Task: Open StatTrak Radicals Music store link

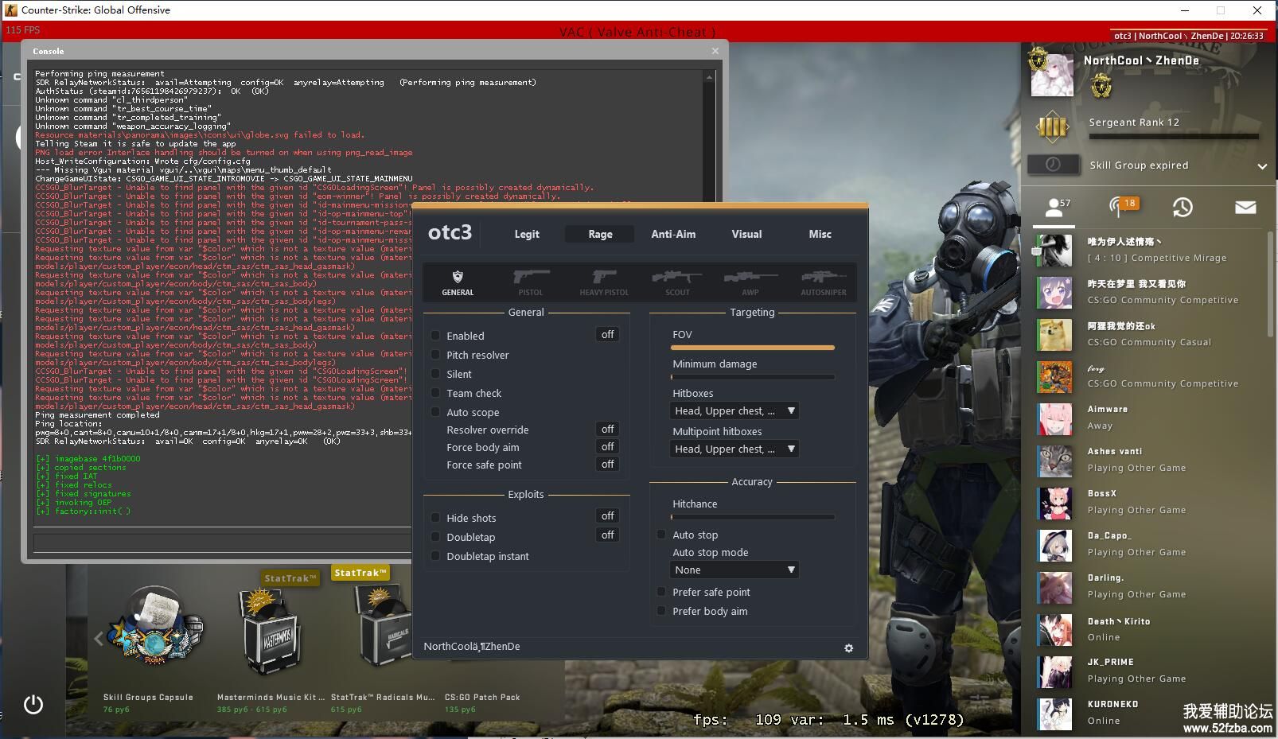Action: (383, 698)
